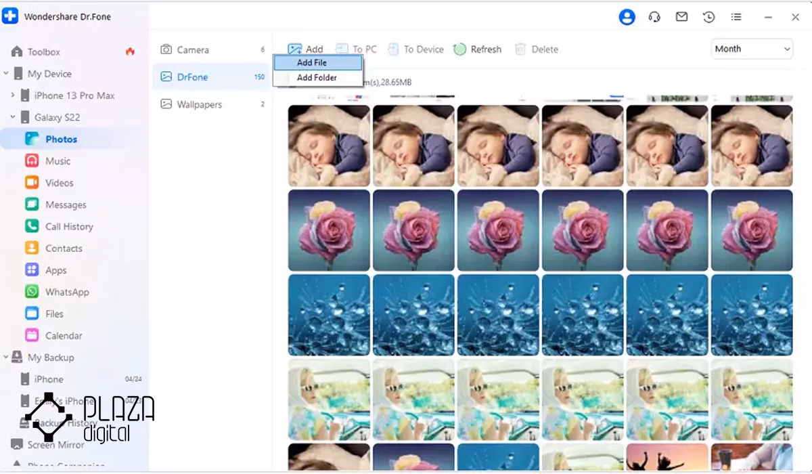Open Videos category
This screenshot has width=812, height=474.
pos(59,183)
